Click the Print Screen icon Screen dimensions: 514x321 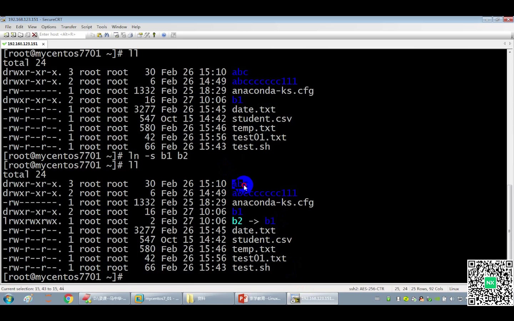(x=116, y=35)
